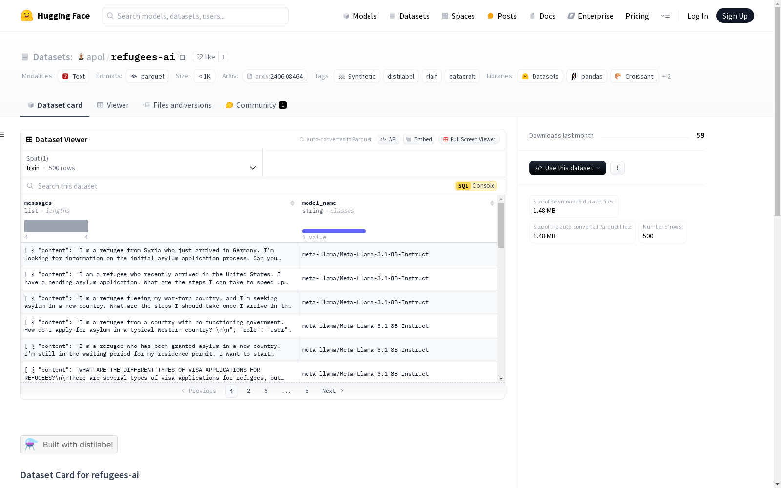This screenshot has height=488, width=781.
Task: Click the Croissant library tag
Action: pos(634,76)
